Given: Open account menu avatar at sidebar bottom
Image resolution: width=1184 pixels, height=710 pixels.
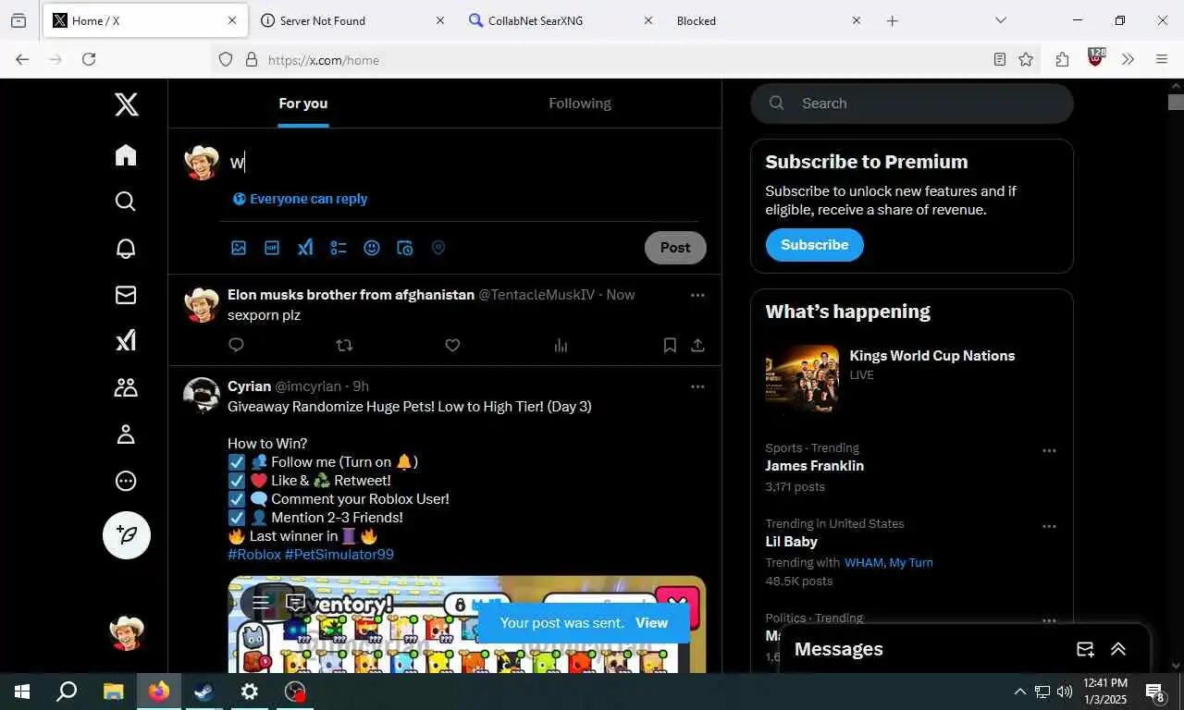Looking at the screenshot, I should click(127, 633).
